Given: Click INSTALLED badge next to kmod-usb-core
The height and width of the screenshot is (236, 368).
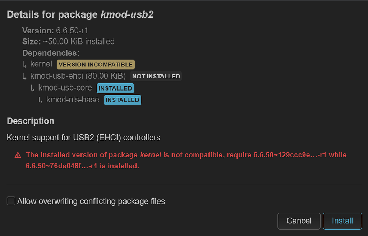Looking at the screenshot, I should [115, 88].
